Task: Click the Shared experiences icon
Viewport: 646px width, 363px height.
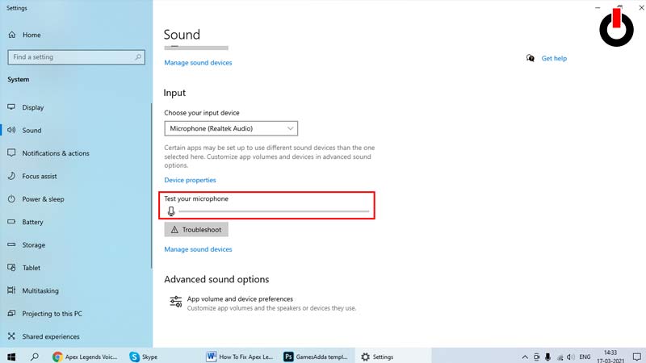Action: tap(11, 336)
